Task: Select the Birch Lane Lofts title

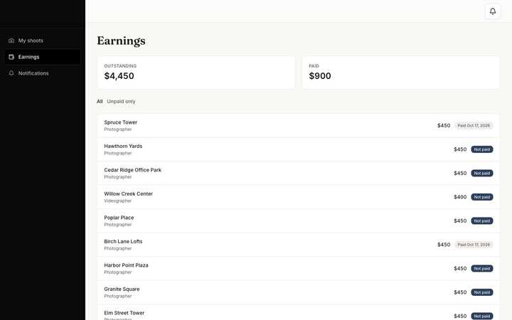Action: [x=123, y=242]
